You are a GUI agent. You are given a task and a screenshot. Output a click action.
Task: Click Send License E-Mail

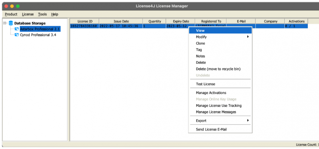tap(211, 129)
